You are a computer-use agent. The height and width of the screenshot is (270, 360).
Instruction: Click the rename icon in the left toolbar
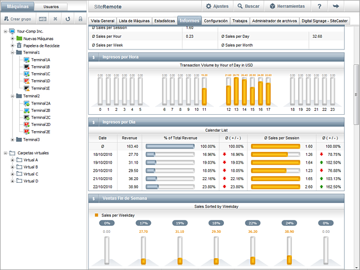pos(43,19)
